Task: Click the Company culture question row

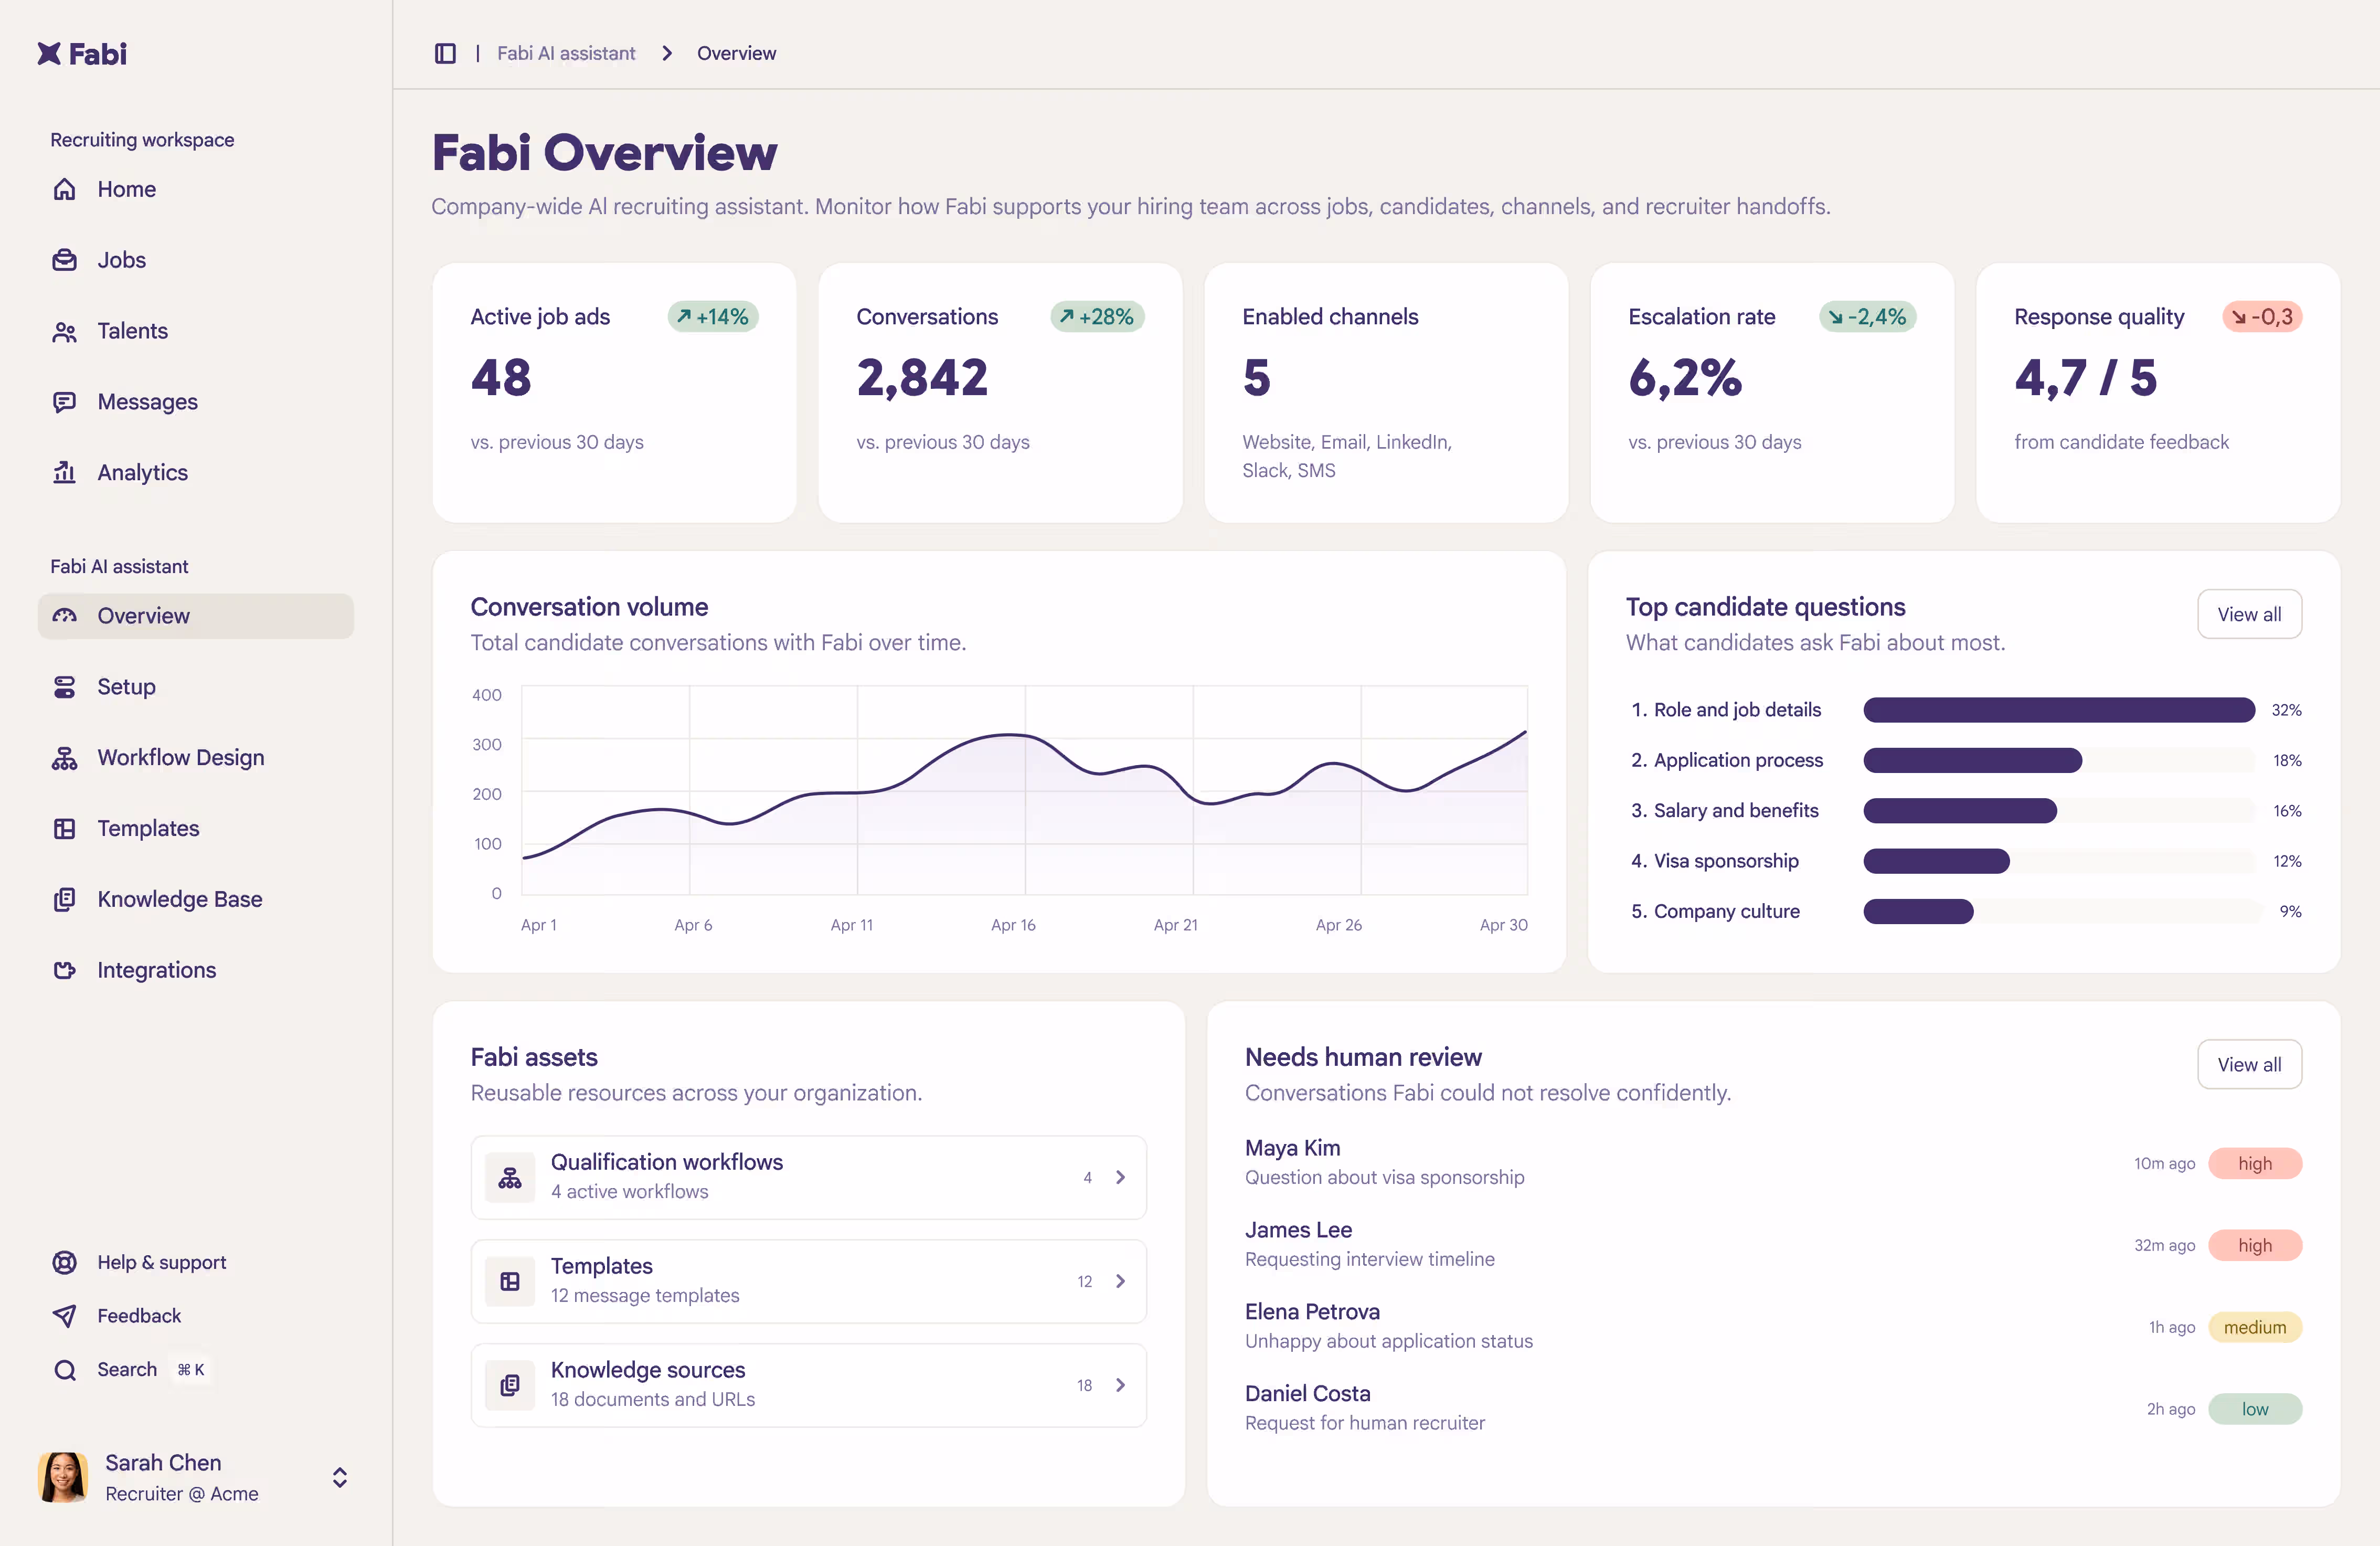Action: pyautogui.click(x=1966, y=911)
